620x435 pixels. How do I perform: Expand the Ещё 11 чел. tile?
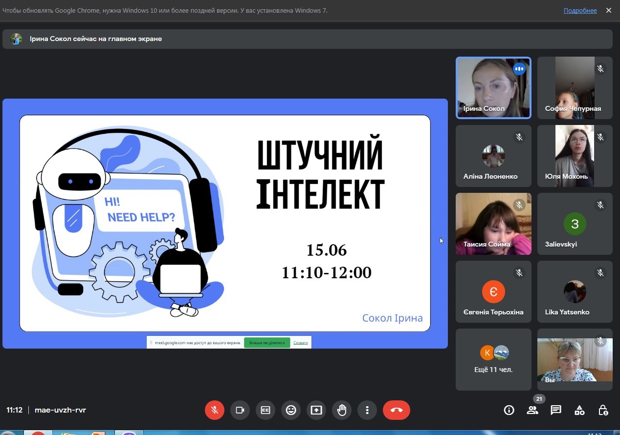[493, 359]
